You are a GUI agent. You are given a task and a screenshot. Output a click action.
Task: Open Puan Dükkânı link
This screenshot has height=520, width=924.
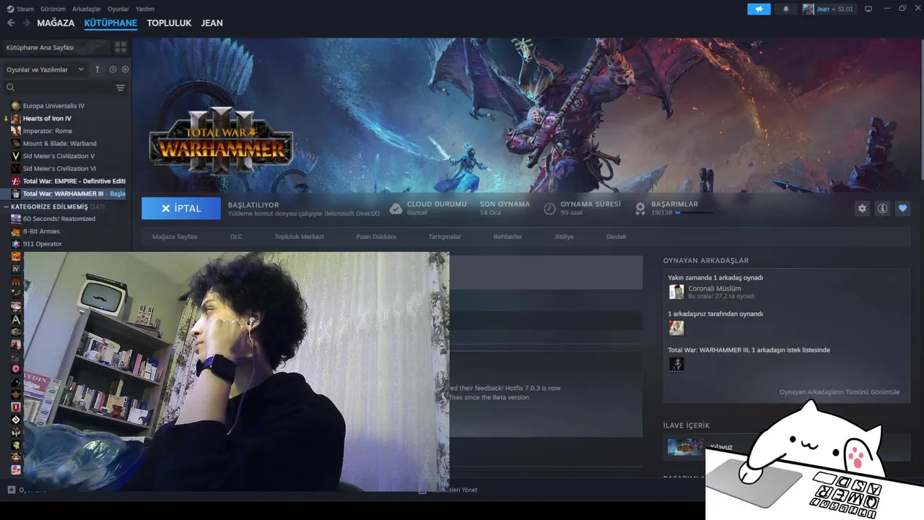(x=376, y=236)
